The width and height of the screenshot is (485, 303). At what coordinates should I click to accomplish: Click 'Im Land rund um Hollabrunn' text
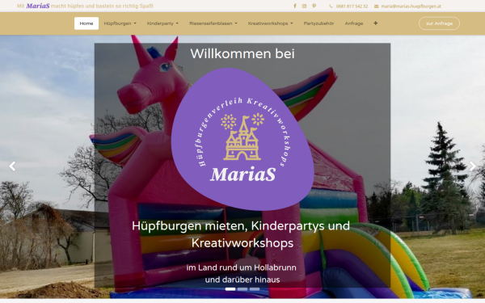click(x=241, y=267)
